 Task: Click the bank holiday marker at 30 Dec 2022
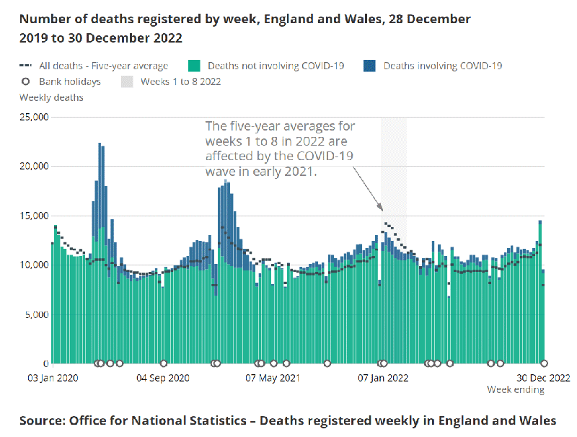click(545, 363)
